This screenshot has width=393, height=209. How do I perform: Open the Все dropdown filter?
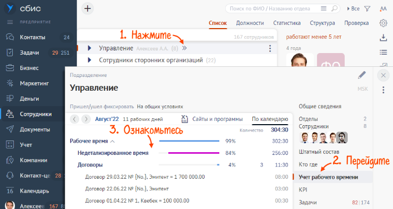pos(353,9)
